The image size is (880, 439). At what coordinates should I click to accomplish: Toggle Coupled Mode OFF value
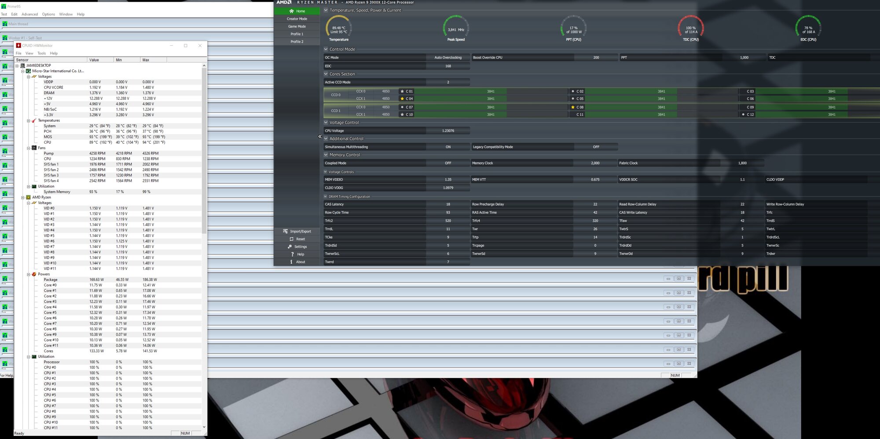tap(447, 163)
